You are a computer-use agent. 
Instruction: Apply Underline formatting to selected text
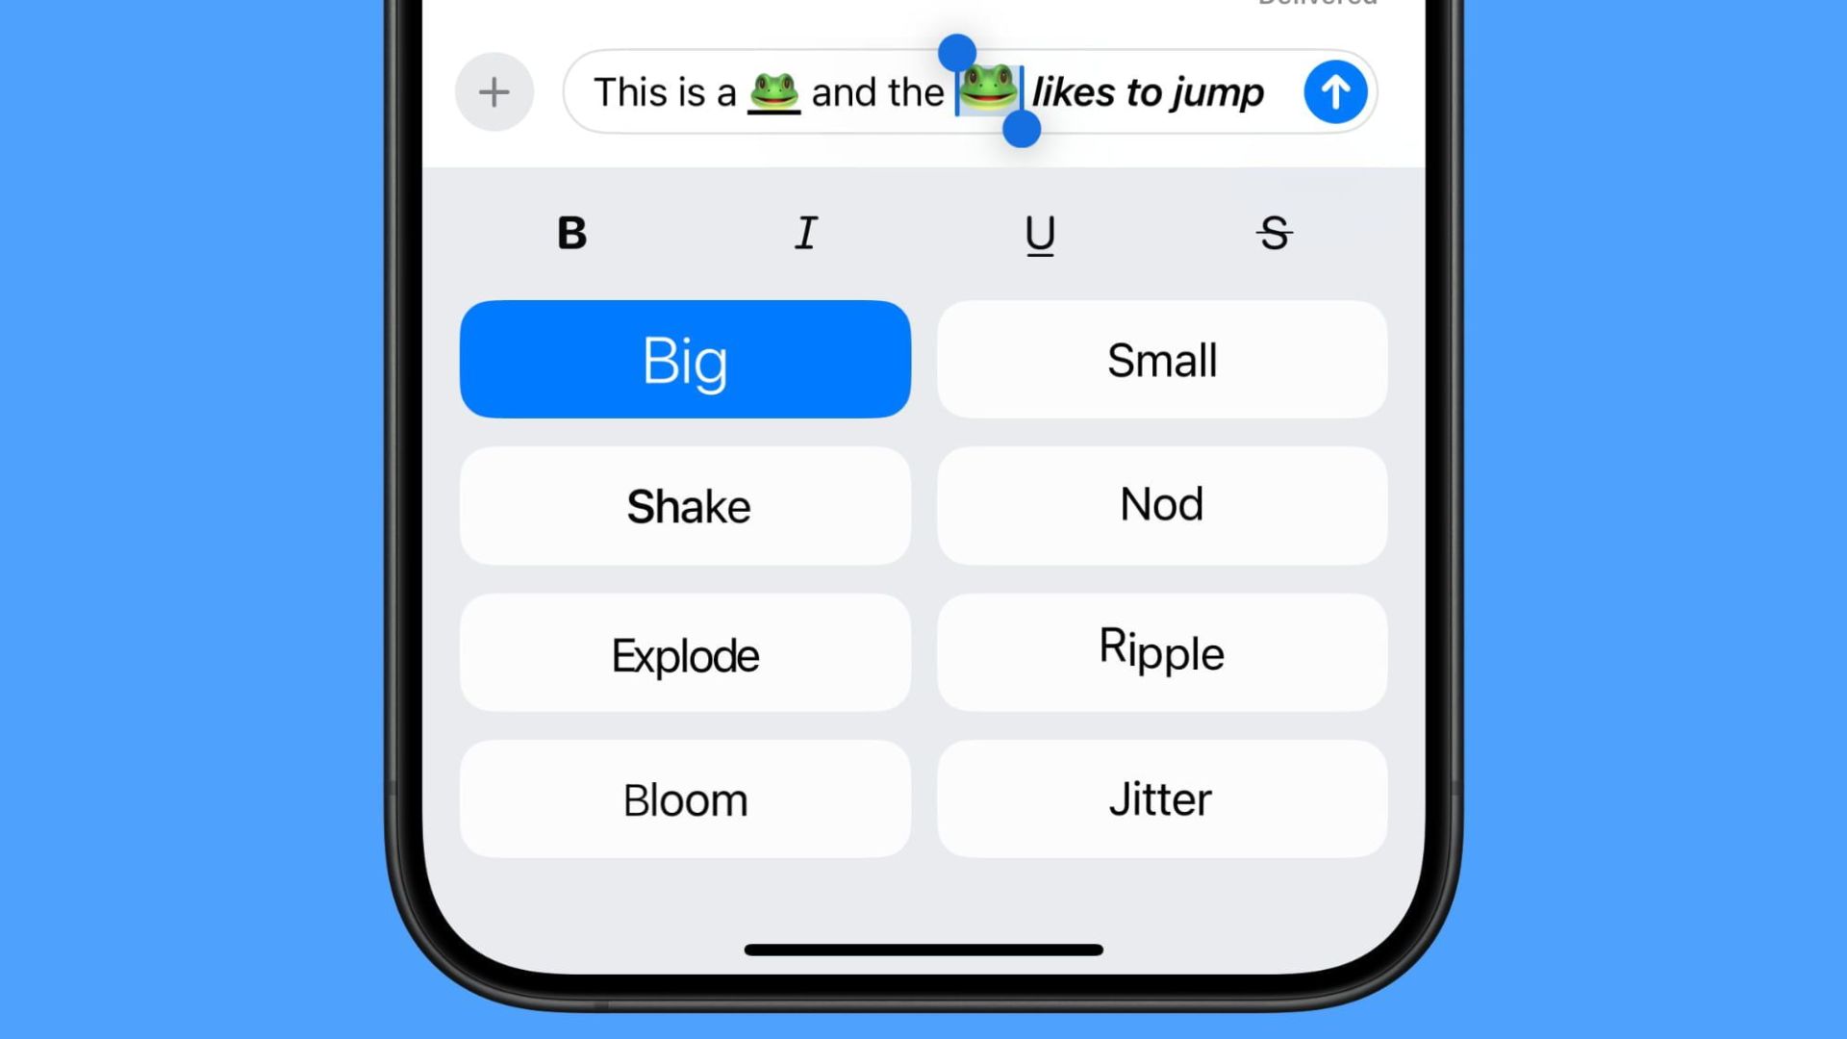click(x=1039, y=232)
